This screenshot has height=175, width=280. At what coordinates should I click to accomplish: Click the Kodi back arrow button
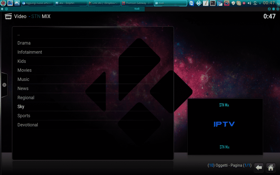click(x=259, y=168)
